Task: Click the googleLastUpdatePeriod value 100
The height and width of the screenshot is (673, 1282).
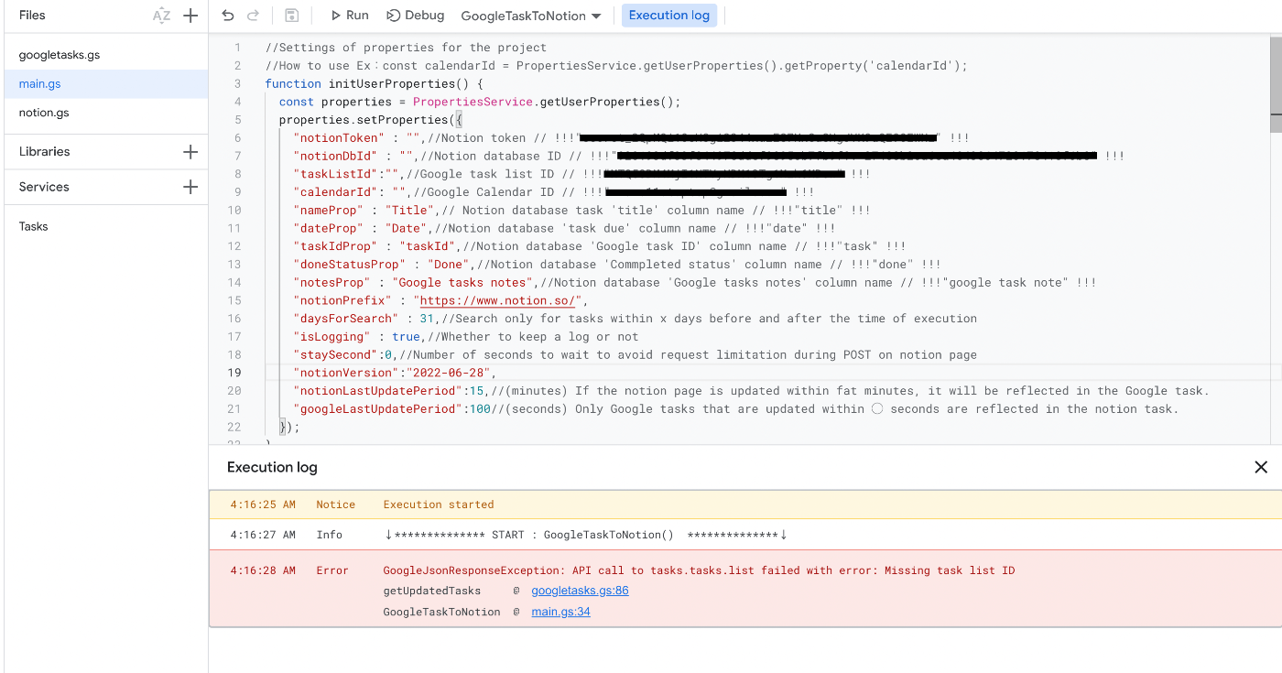Action: click(480, 409)
